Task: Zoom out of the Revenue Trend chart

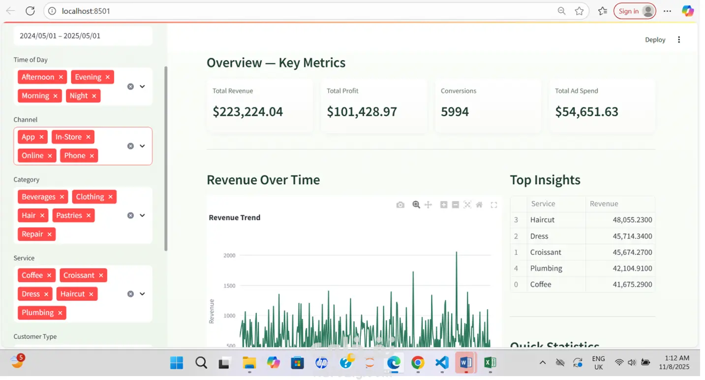Action: [456, 205]
